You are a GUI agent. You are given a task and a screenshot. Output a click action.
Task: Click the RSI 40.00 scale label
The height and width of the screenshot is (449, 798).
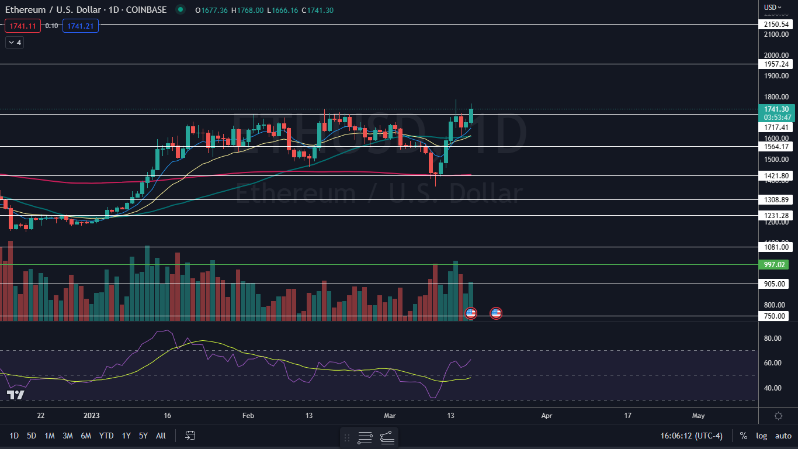(772, 388)
